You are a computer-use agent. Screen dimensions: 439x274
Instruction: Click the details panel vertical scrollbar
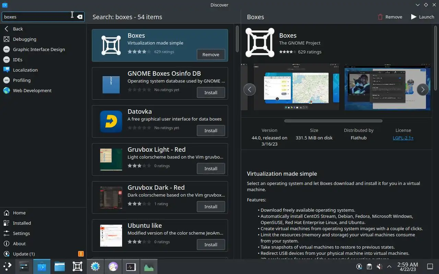(x=435, y=58)
